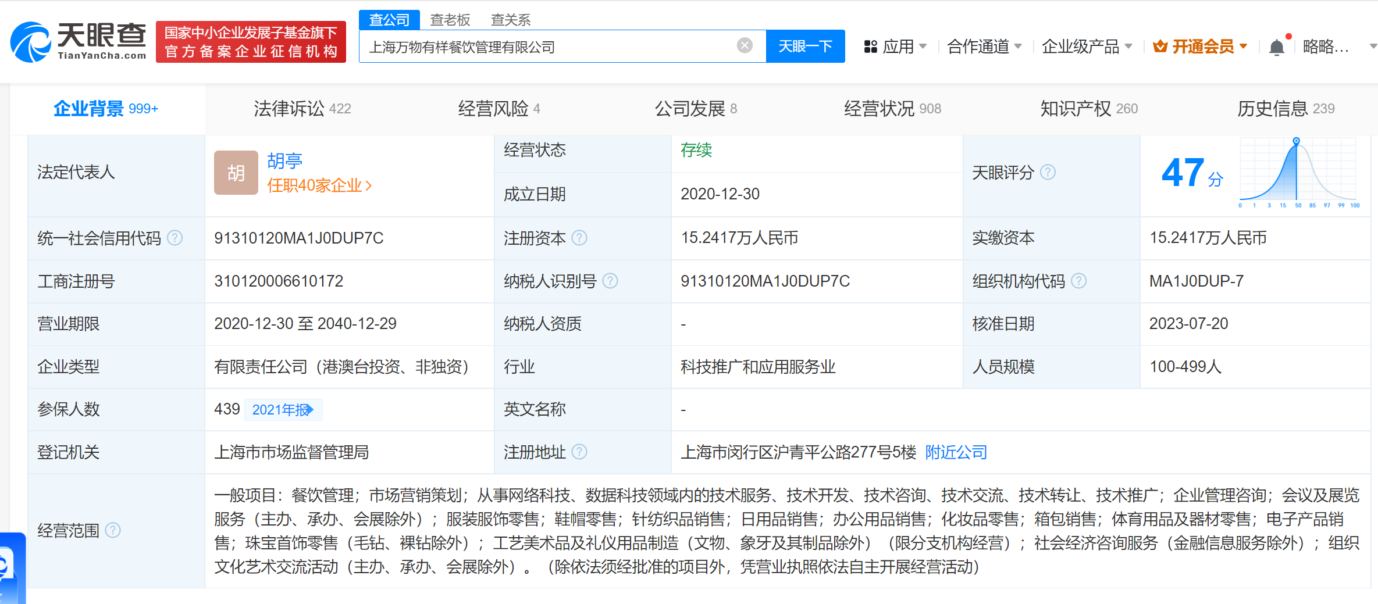Open the 历史信息 tab
Image resolution: width=1378 pixels, height=604 pixels.
pos(1286,109)
